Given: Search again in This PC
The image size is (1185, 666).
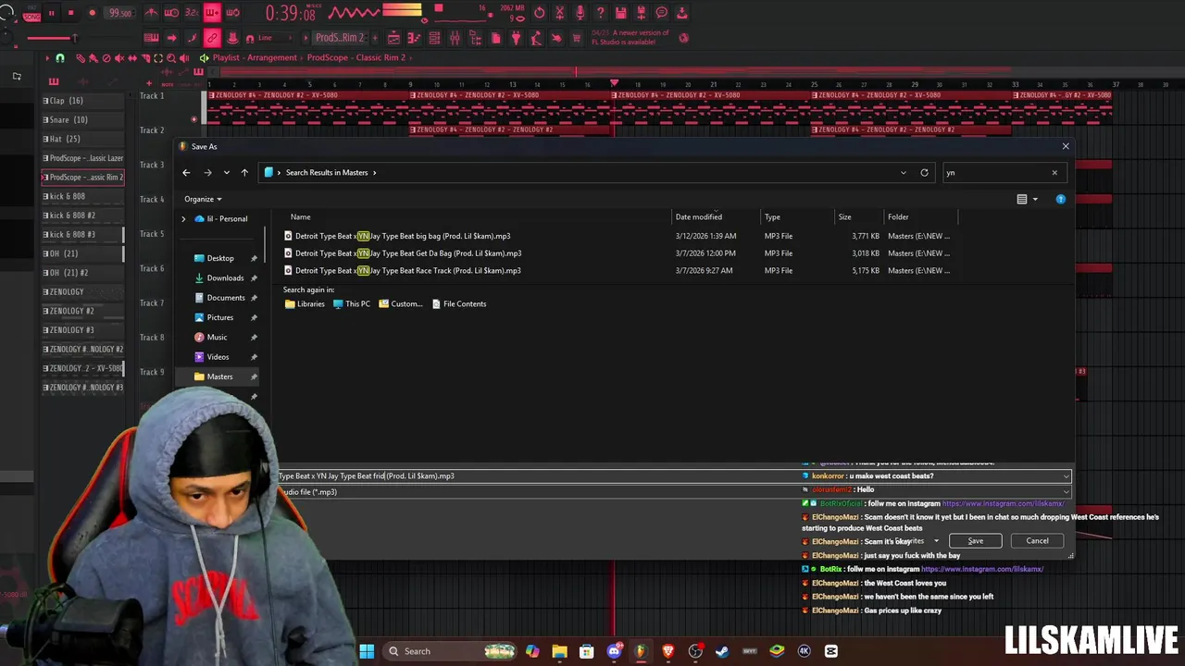Looking at the screenshot, I should pos(351,303).
